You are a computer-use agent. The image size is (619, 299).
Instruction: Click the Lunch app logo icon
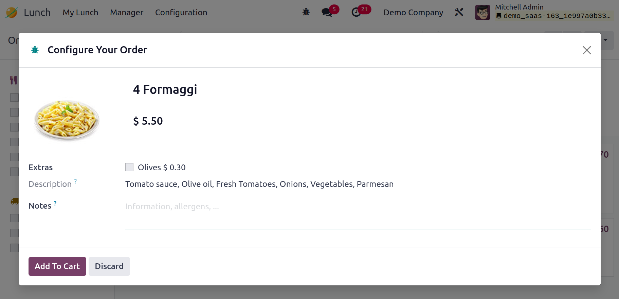click(x=12, y=13)
